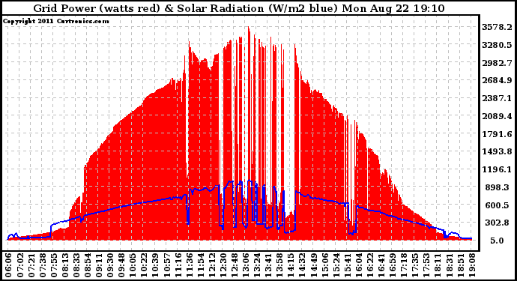Screen dimensions: 517x281
Task: Select the y-axis value 5.0
Action: pyautogui.click(x=497, y=241)
